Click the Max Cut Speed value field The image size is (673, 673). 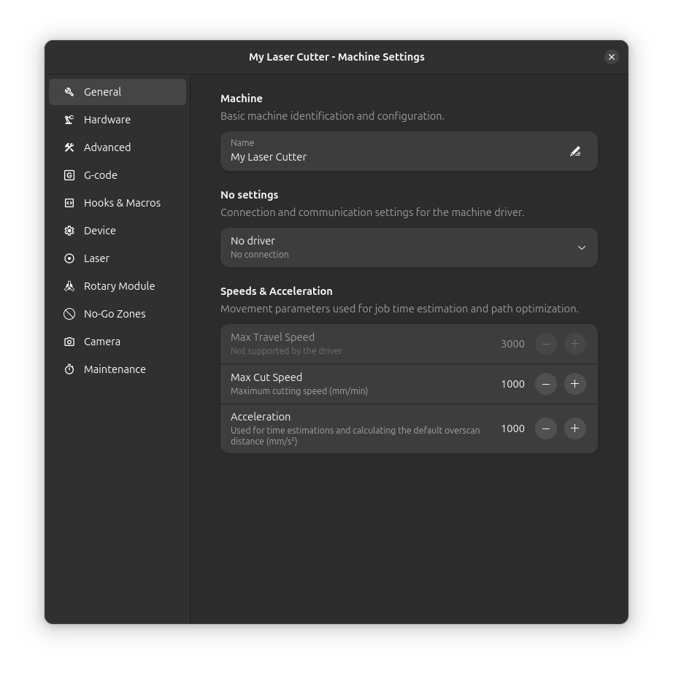point(512,384)
